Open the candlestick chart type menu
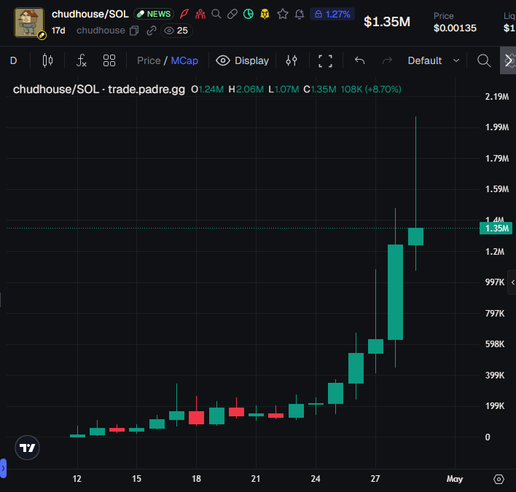Screen dimensions: 516x492 click(x=47, y=61)
